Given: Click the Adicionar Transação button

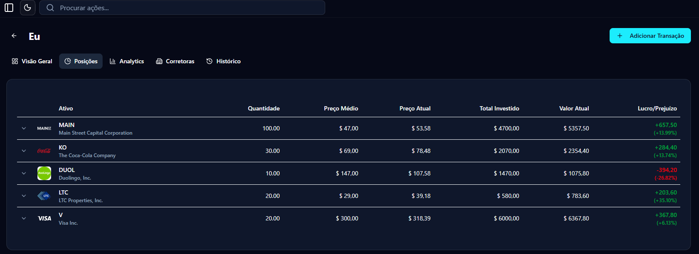Looking at the screenshot, I should point(650,36).
